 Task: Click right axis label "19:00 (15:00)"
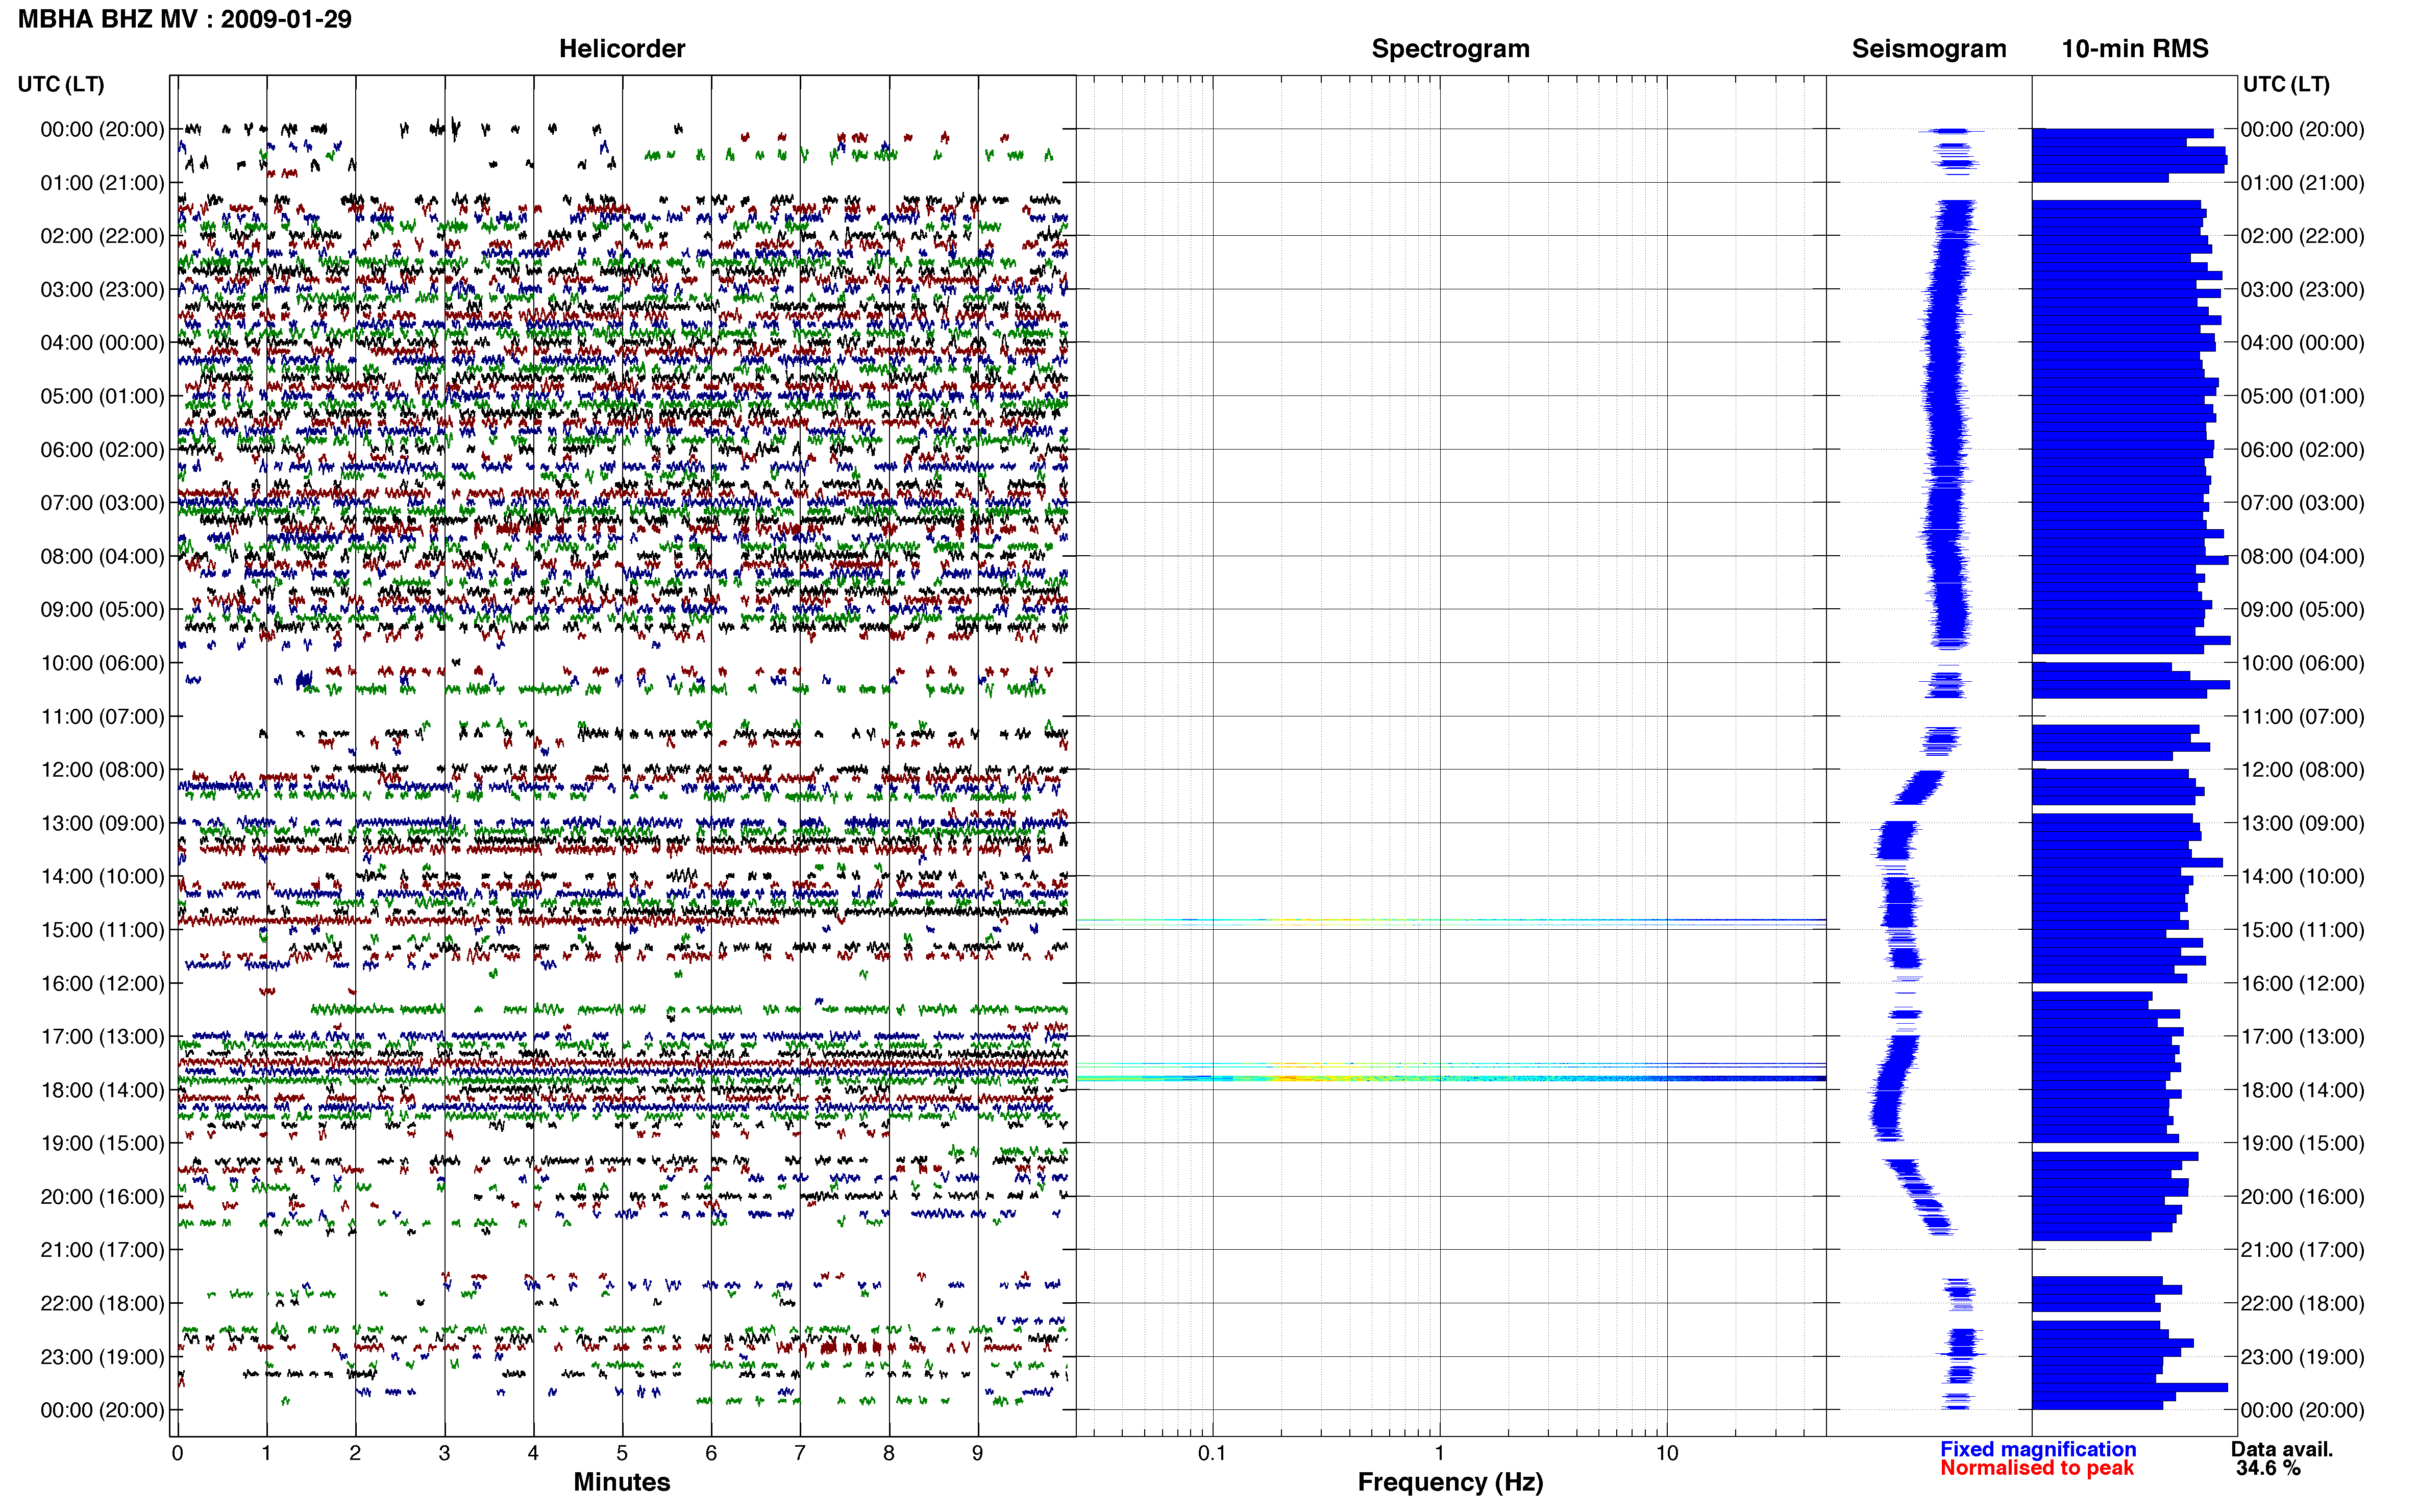click(2303, 1143)
